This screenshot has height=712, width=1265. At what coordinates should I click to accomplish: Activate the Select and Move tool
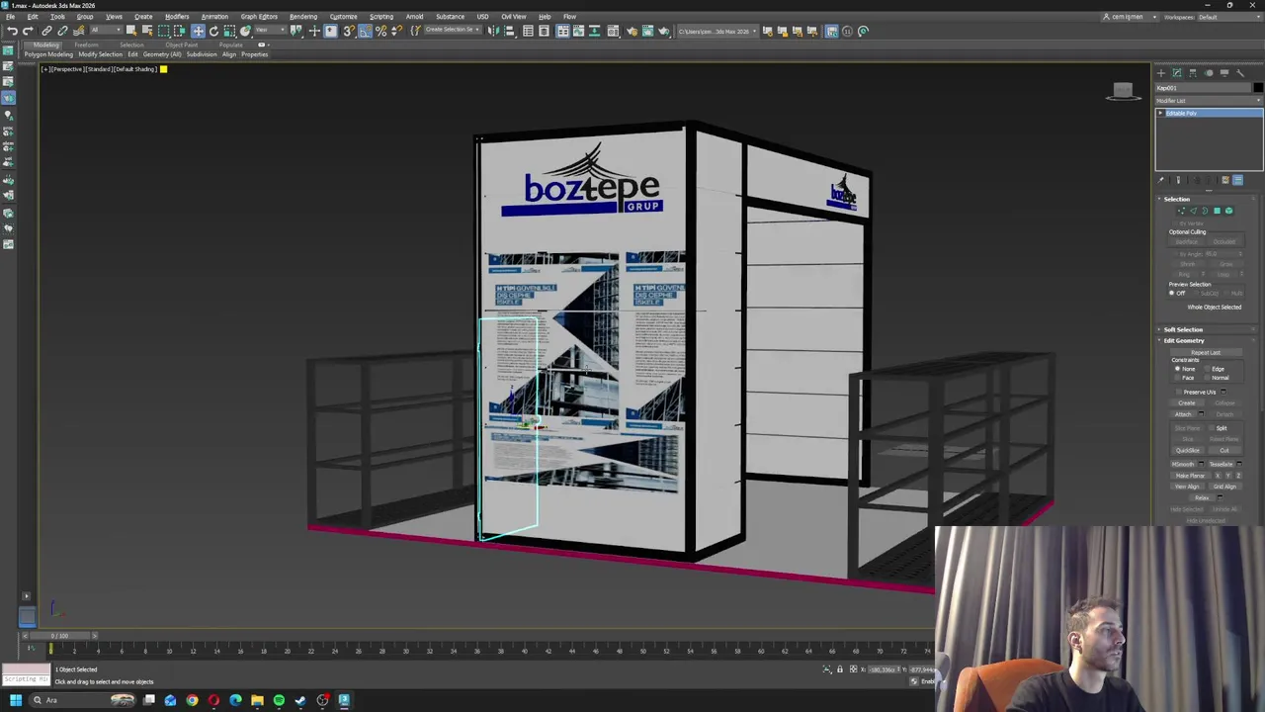[198, 31]
